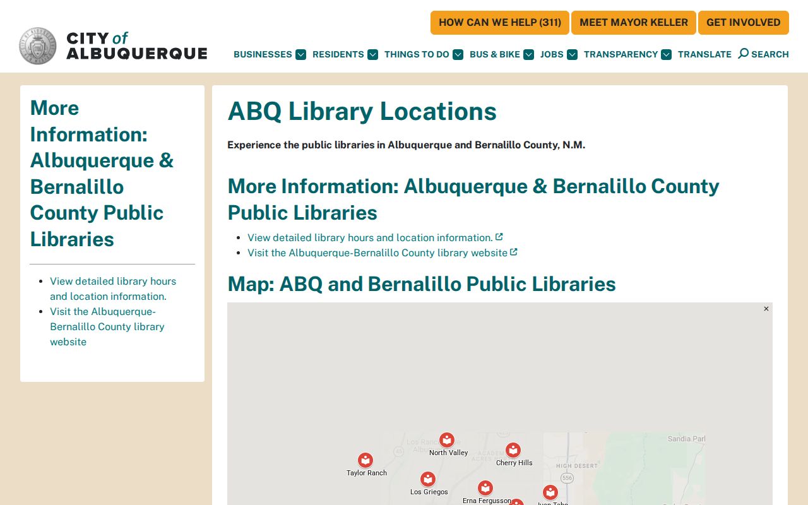Expand the Jobs dropdown arrow

(x=573, y=54)
